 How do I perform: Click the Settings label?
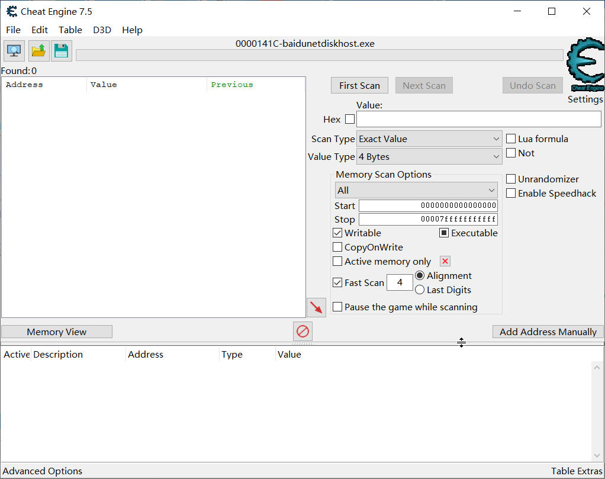coord(585,99)
